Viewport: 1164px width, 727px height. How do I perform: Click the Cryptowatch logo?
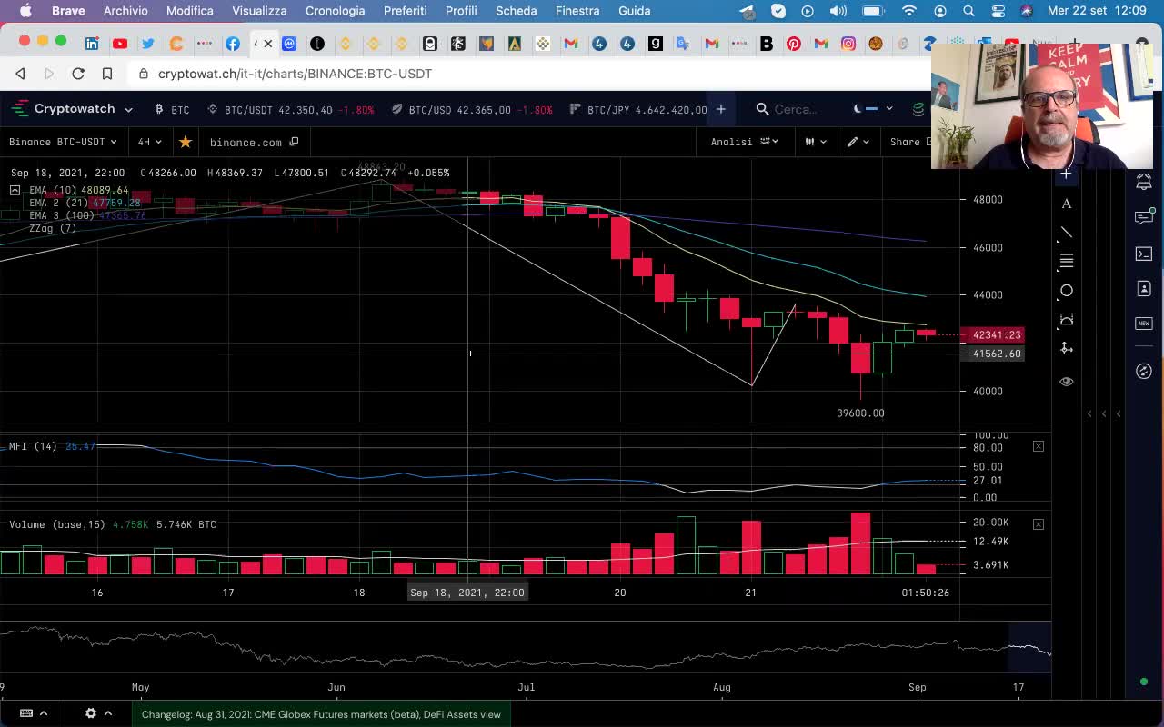pos(64,109)
